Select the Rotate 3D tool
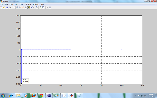 click(x=26, y=7)
